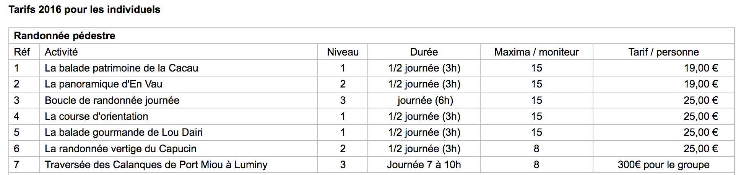Click 'Boucle de randonnée journée' row
Image resolution: width=741 pixels, height=175 pixels.
pyautogui.click(x=112, y=100)
